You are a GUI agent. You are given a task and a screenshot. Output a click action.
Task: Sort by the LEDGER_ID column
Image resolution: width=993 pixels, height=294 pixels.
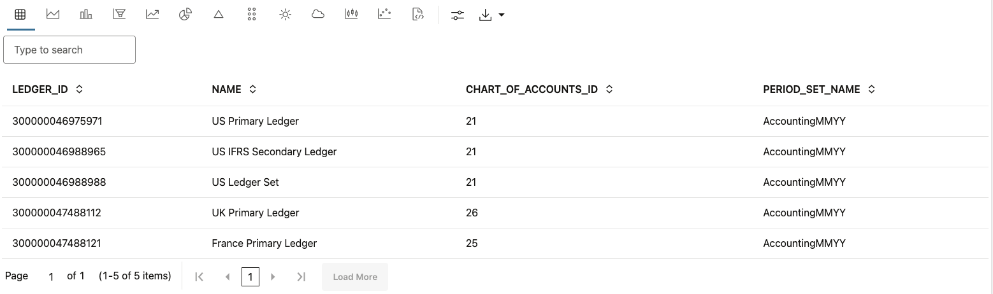pyautogui.click(x=79, y=90)
